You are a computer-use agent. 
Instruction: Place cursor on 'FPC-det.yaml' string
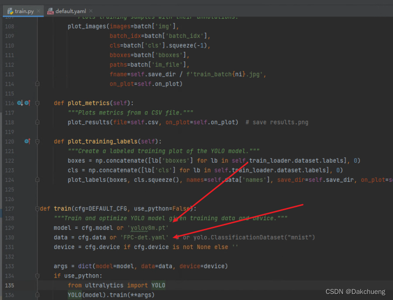click(144, 237)
